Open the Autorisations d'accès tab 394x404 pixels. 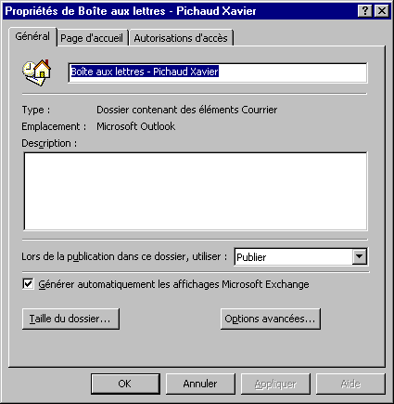point(181,38)
